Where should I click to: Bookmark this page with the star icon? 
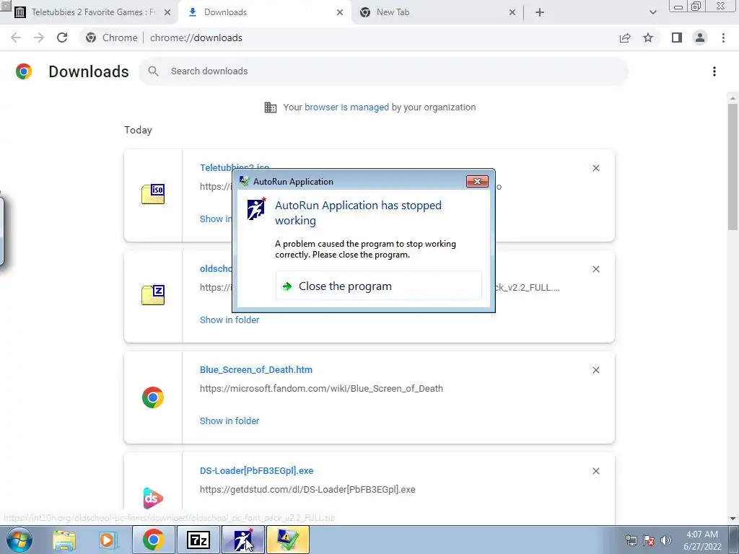coord(648,38)
